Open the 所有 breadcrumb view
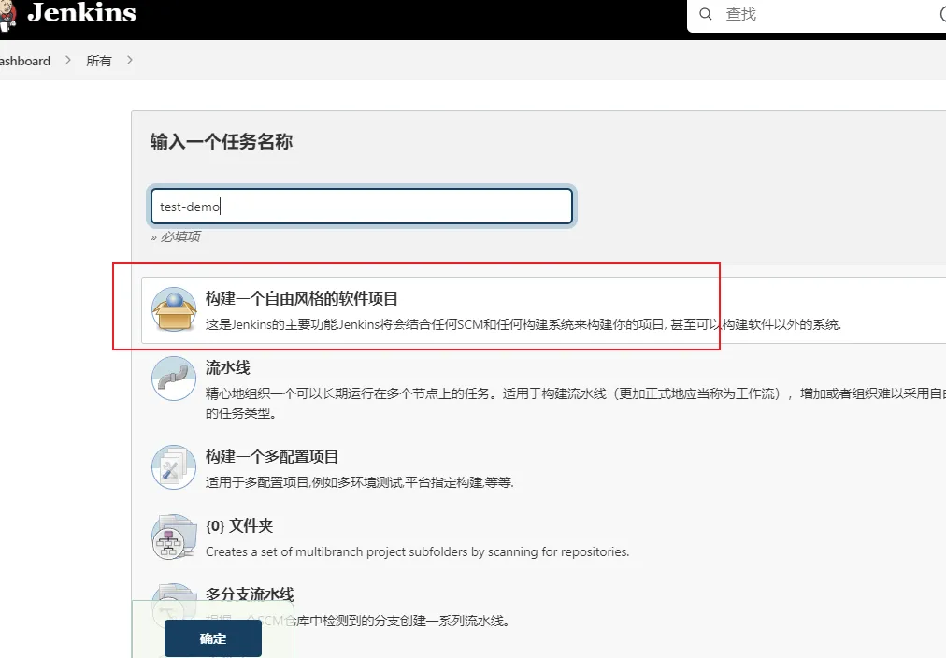Image resolution: width=946 pixels, height=658 pixels. click(98, 61)
